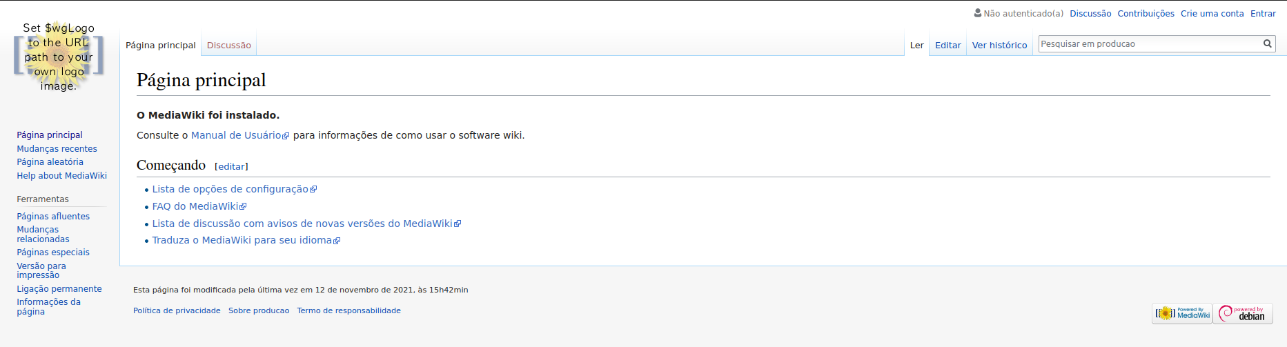This screenshot has width=1287, height=347.
Task: Click the MediaWiki logo placeholder image
Action: (59, 57)
